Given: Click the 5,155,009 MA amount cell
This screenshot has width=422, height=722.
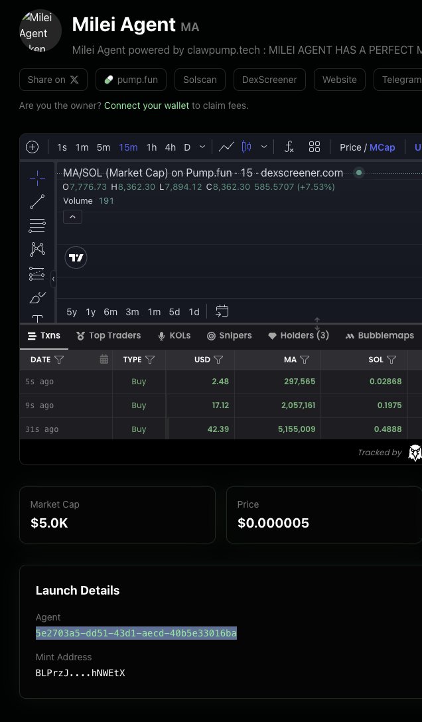Looking at the screenshot, I should click(x=297, y=429).
